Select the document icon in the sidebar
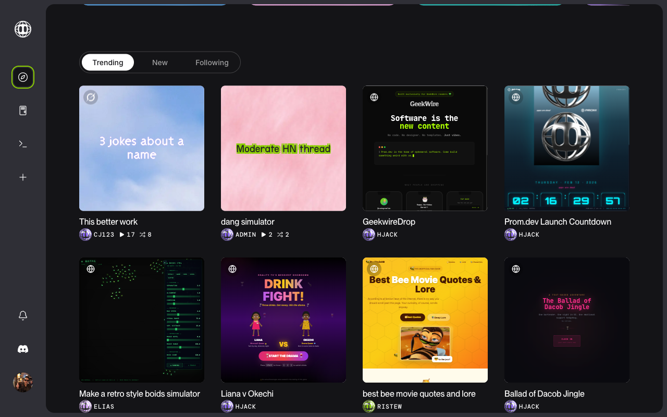Image resolution: width=667 pixels, height=417 pixels. pyautogui.click(x=23, y=110)
